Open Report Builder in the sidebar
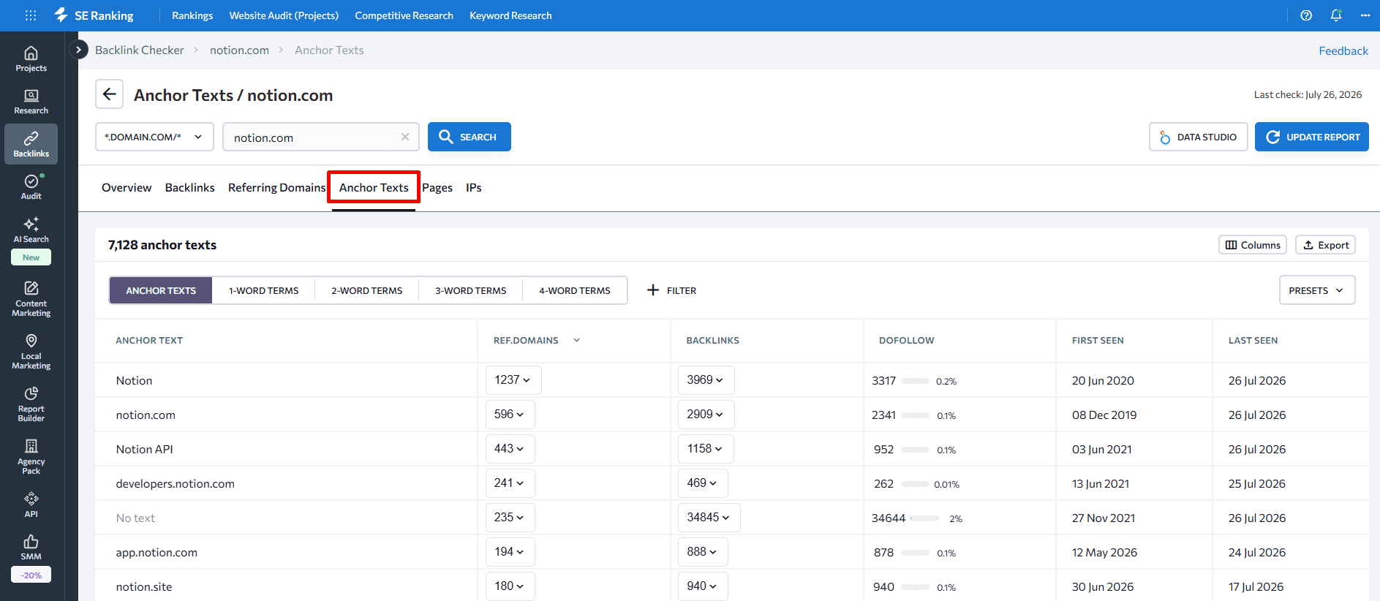The width and height of the screenshot is (1380, 601). (31, 405)
